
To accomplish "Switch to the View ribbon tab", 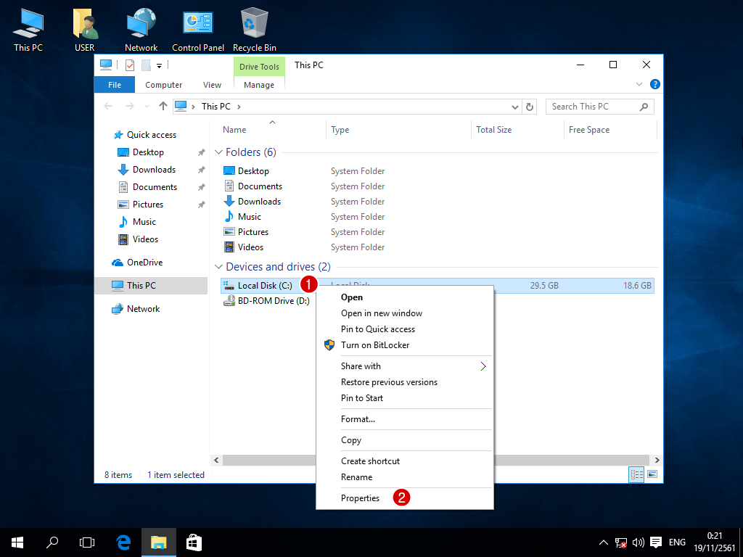I will (x=212, y=85).
